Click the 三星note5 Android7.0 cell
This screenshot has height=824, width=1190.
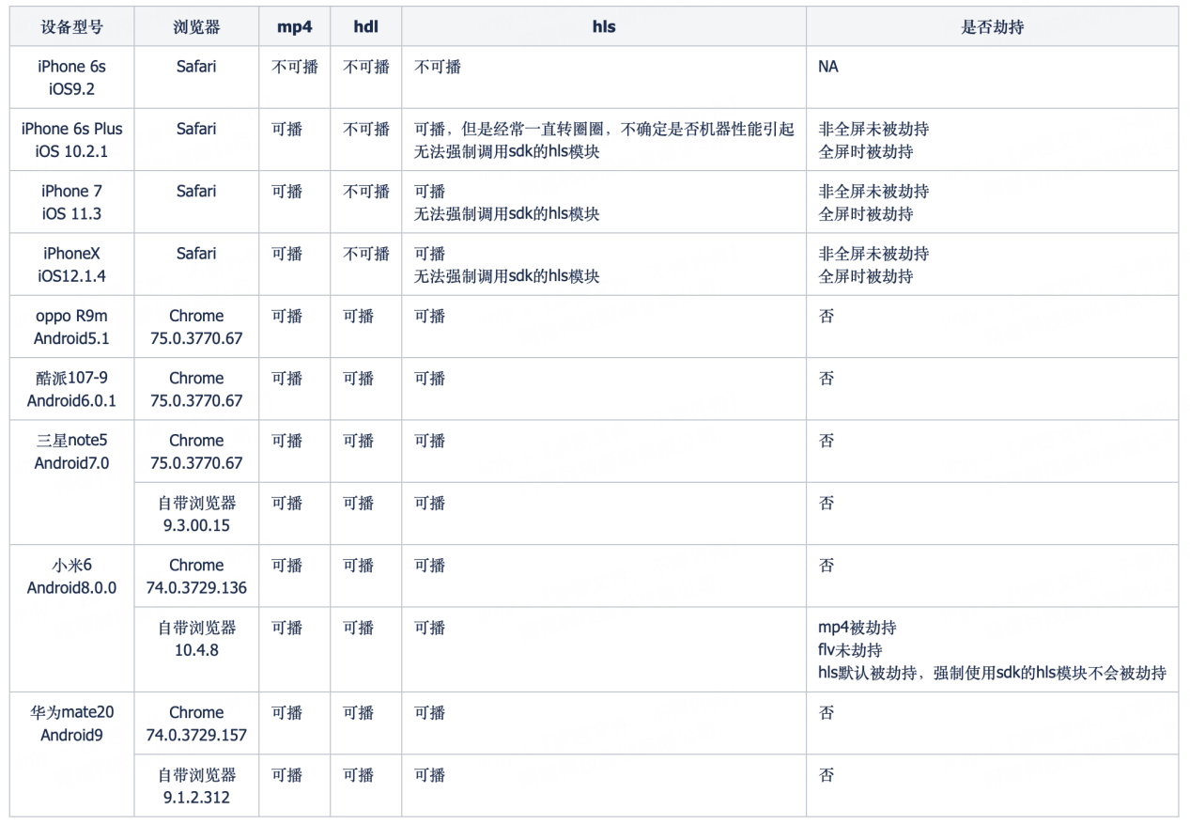click(x=72, y=482)
